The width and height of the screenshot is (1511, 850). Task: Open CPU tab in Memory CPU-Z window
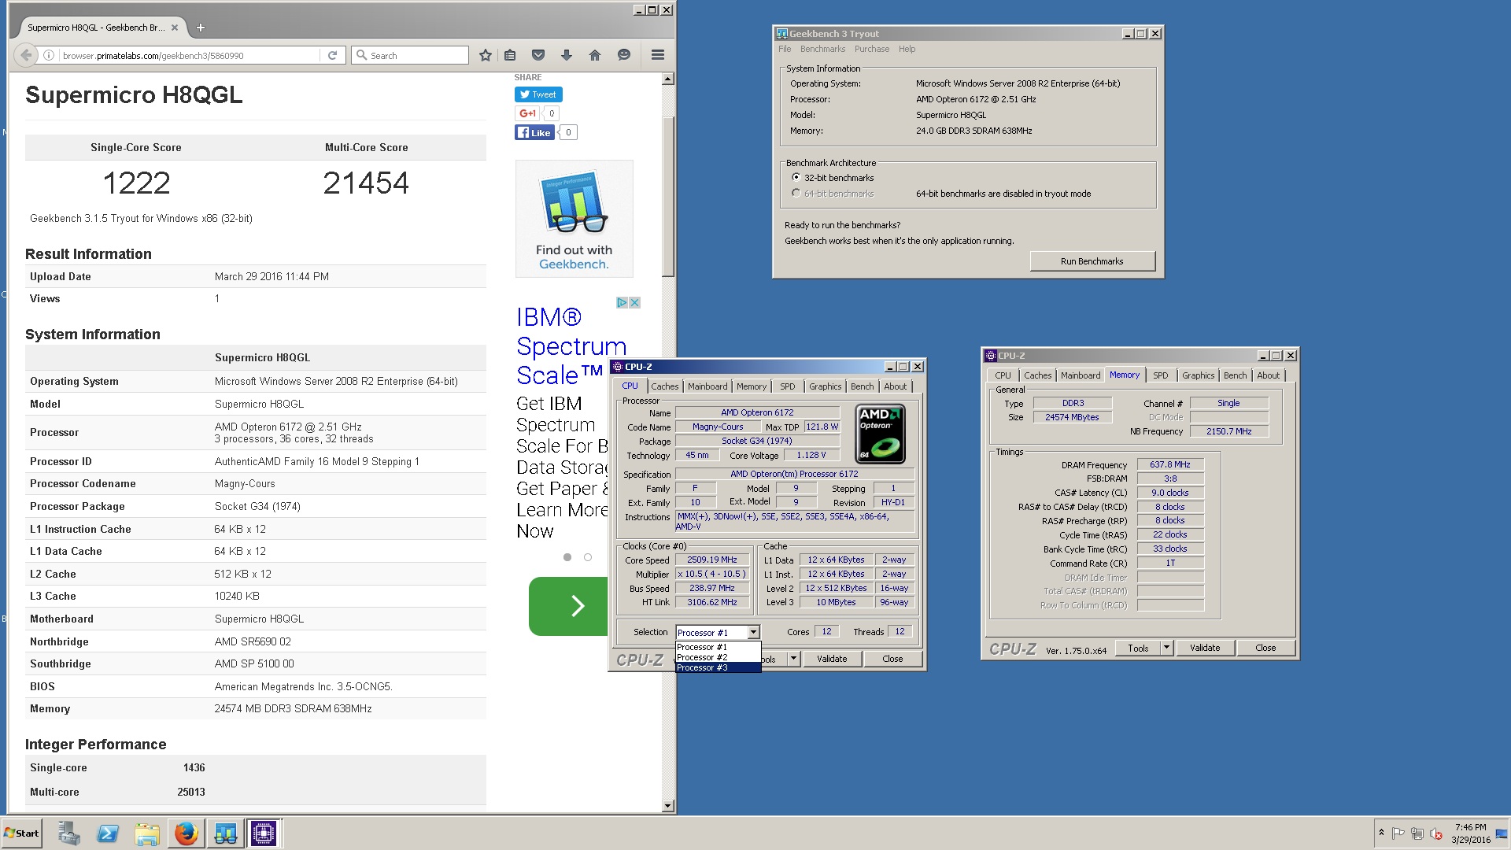point(1003,375)
